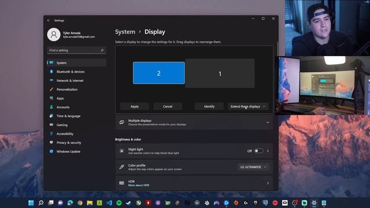Click the user profile avatar
The width and height of the screenshot is (370, 208).
54,35
